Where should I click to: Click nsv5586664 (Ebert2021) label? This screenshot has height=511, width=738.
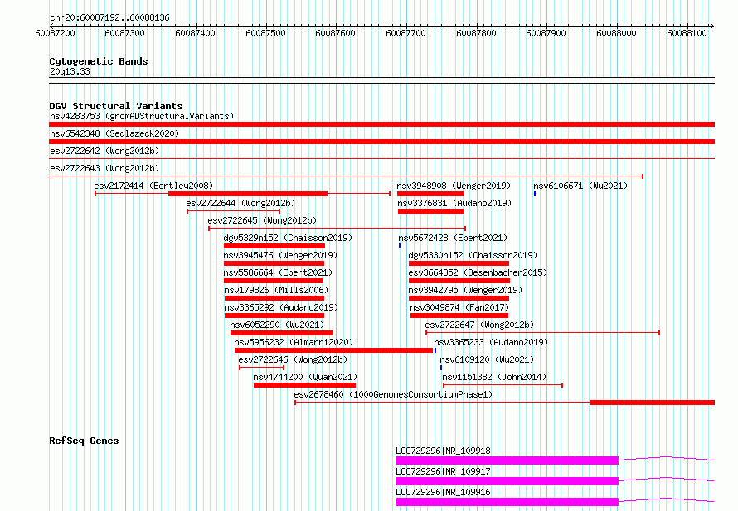278,272
